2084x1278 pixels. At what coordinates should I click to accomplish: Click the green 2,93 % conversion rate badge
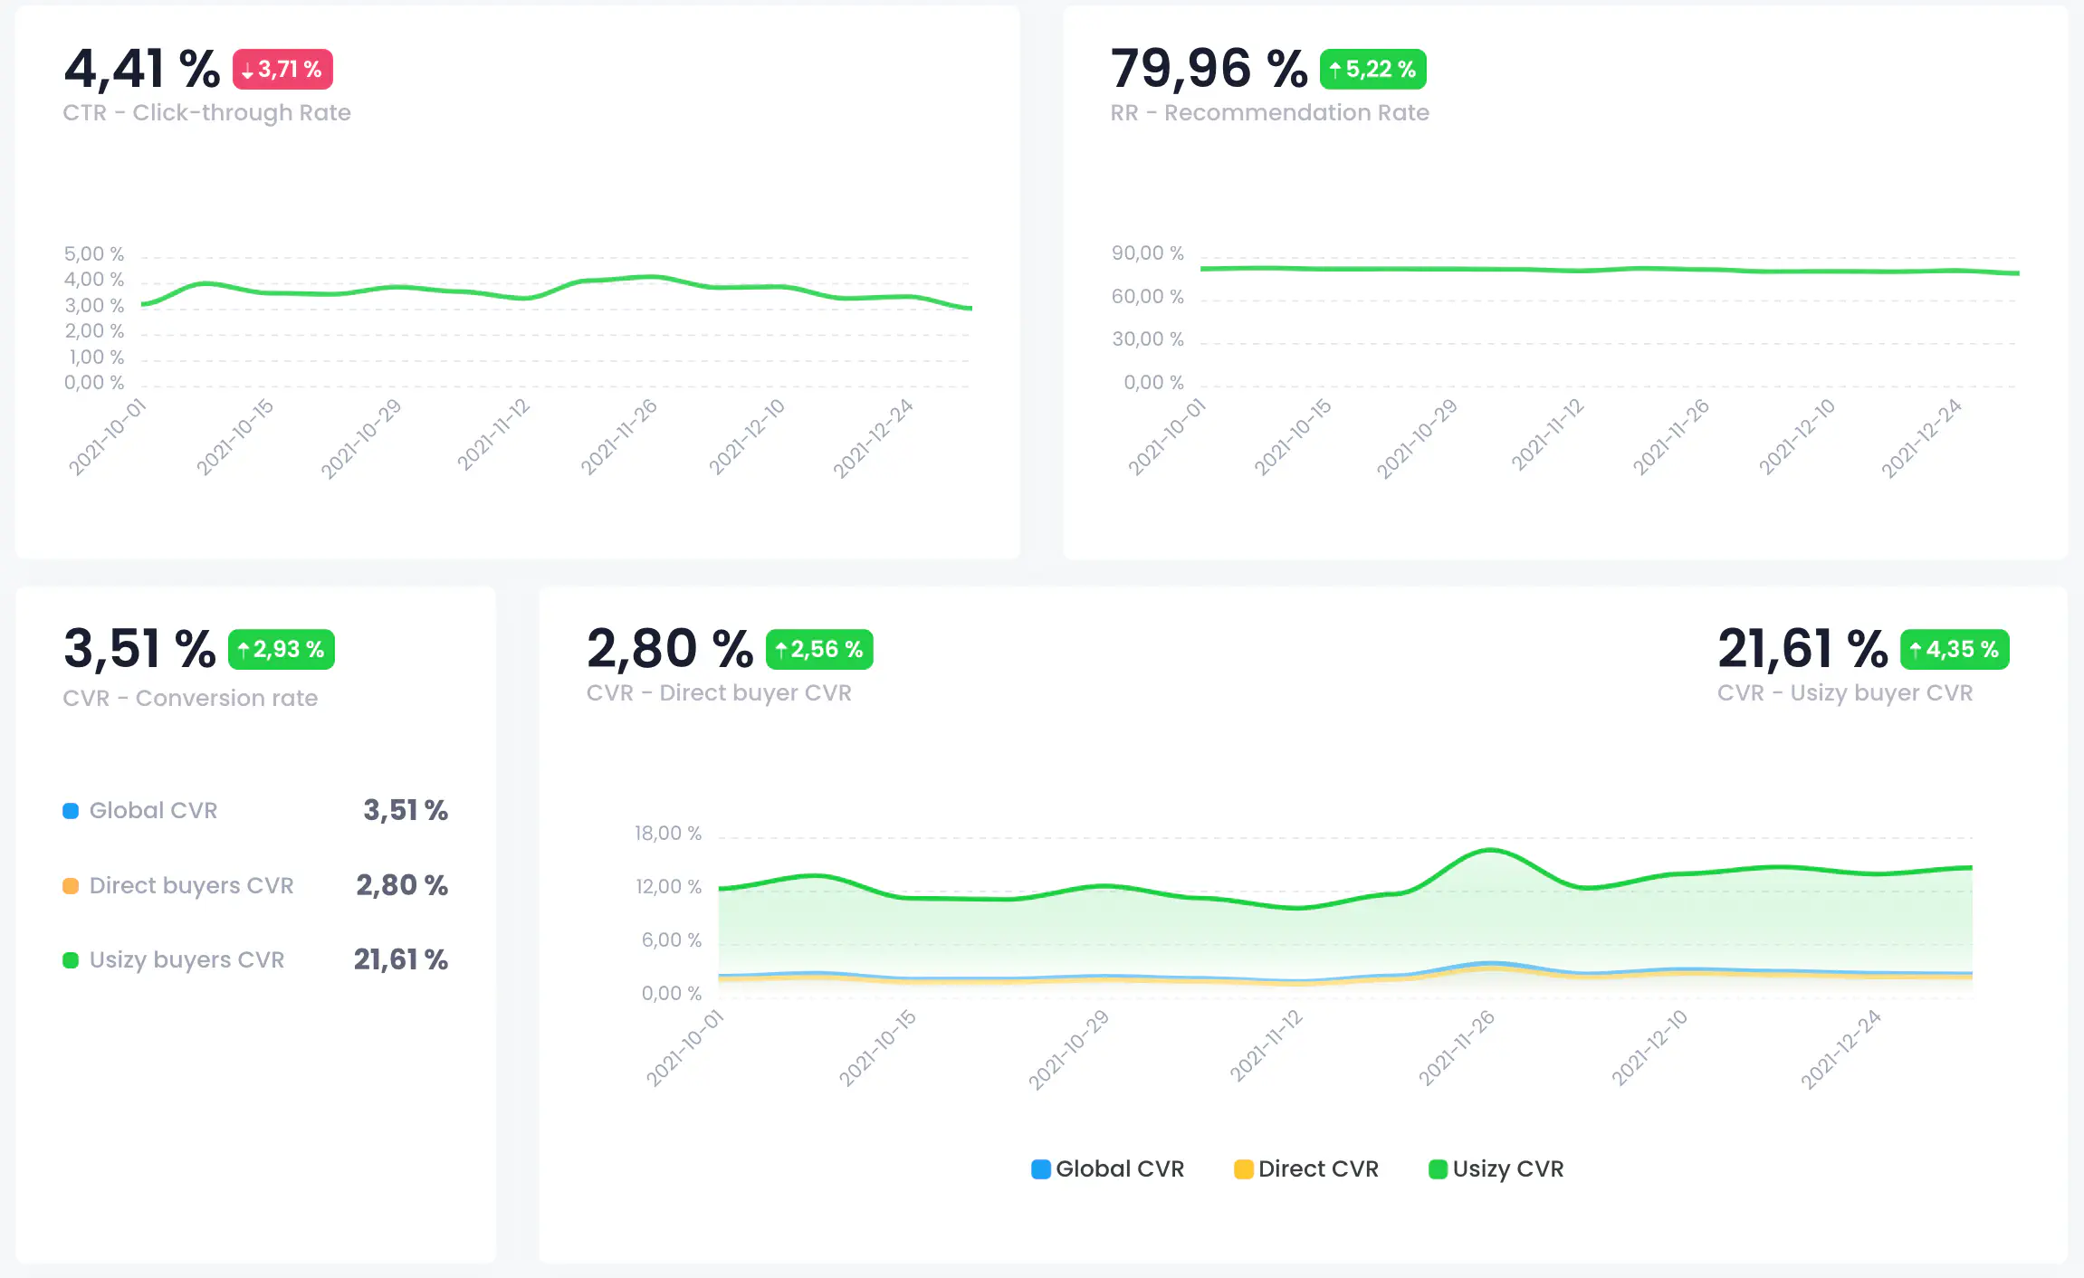tap(282, 650)
